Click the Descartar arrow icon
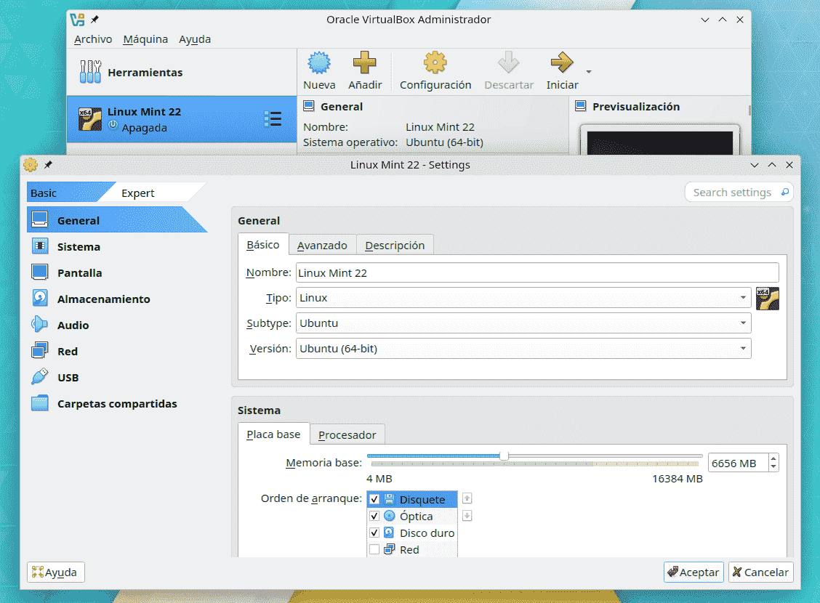Screen dimensions: 820x603 pos(508,62)
